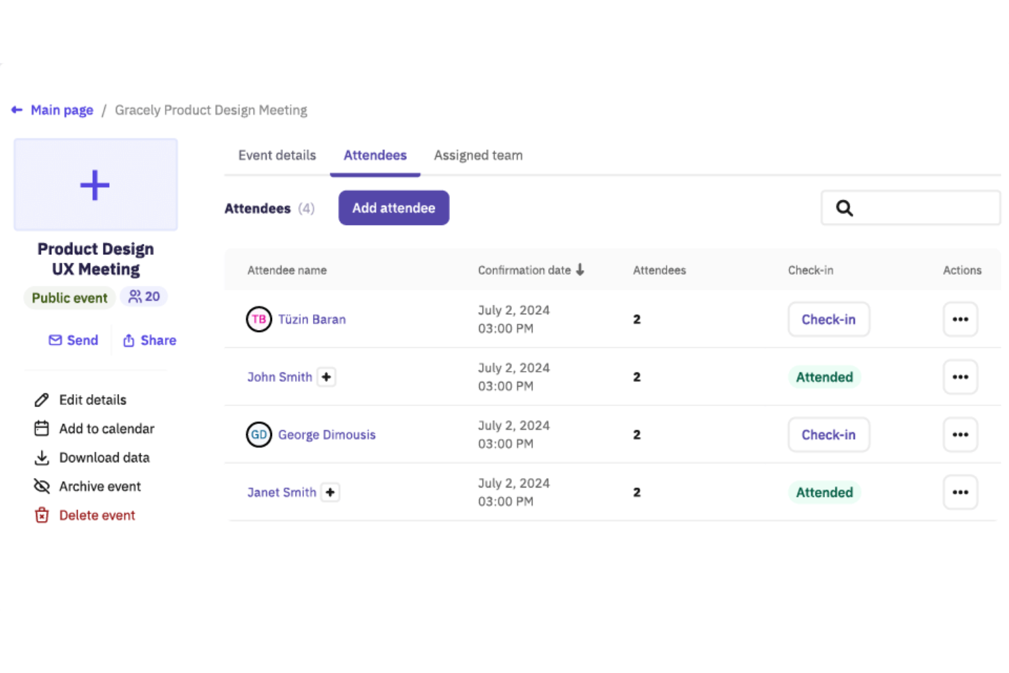Click the event image placeholder with plus sign
The image size is (1009, 673).
(95, 184)
